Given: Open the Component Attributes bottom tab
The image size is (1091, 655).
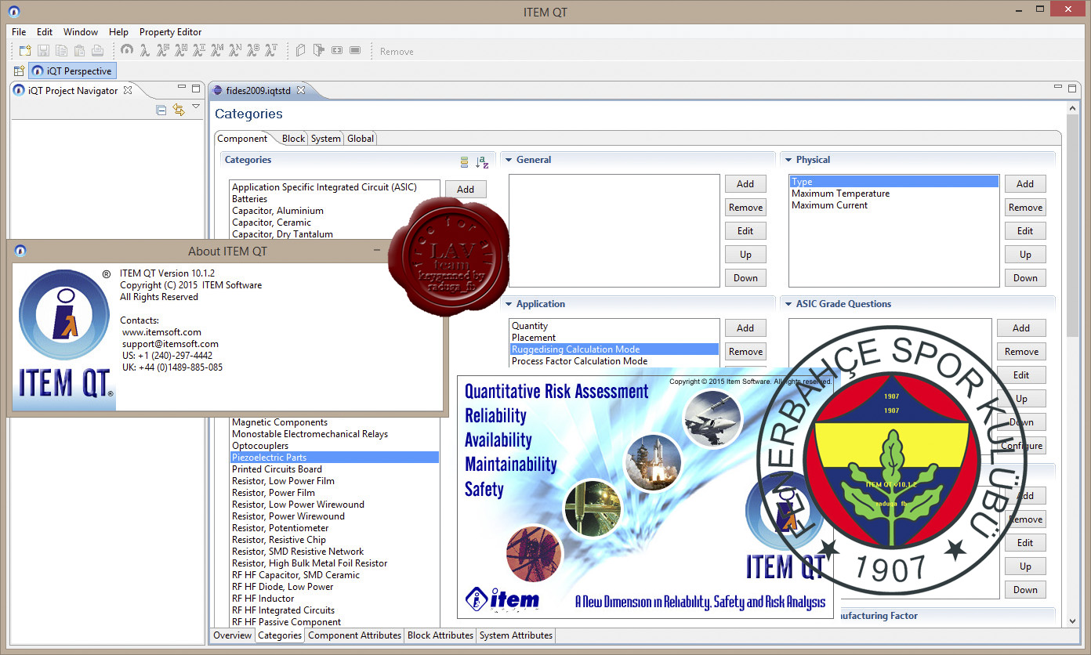Looking at the screenshot, I should click(x=355, y=635).
